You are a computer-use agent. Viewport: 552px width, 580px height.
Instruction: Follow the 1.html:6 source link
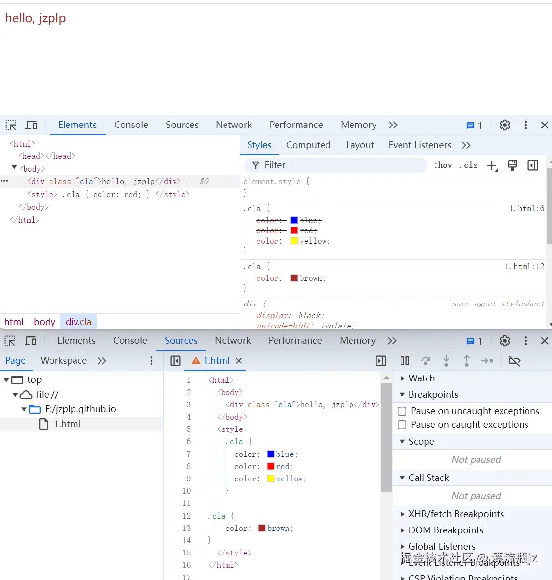[527, 208]
